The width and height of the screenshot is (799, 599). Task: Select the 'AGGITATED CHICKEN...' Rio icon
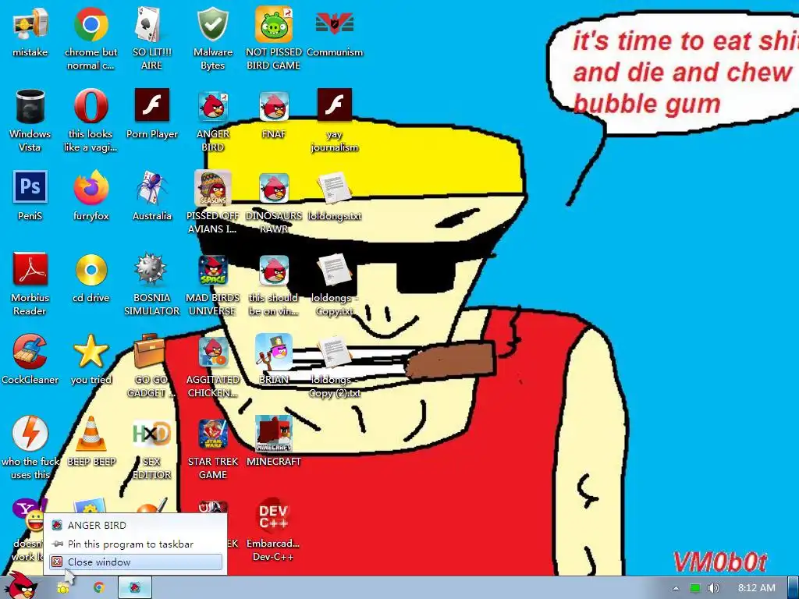click(212, 367)
